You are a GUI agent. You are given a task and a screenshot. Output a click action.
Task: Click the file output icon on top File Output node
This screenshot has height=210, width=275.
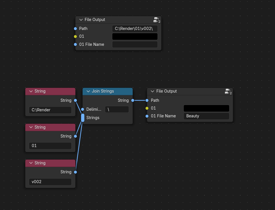click(156, 20)
